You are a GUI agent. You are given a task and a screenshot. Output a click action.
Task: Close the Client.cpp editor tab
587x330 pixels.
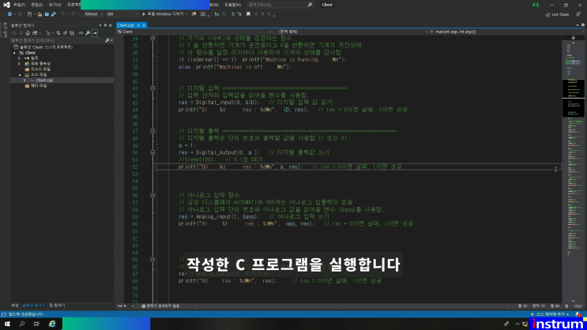point(144,25)
